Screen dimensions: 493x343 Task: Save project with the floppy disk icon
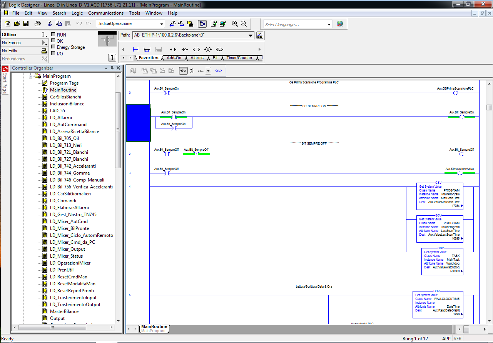pos(26,23)
